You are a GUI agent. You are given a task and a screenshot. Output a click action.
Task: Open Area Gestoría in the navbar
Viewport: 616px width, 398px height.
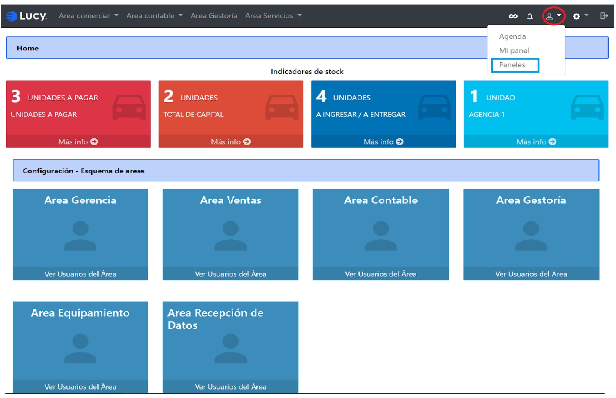(x=214, y=16)
